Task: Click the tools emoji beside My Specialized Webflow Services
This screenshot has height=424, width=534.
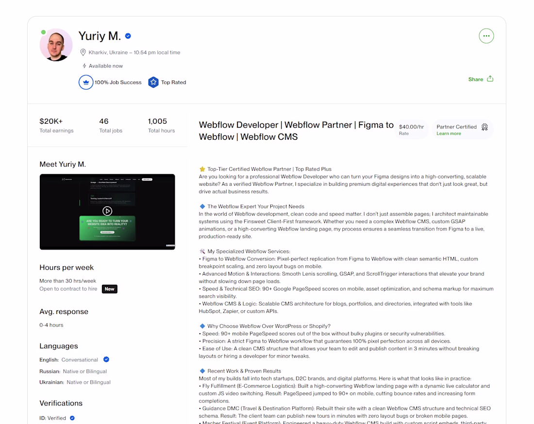Action: pos(202,251)
